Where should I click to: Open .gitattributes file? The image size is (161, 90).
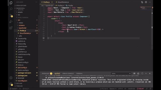point(22,46)
